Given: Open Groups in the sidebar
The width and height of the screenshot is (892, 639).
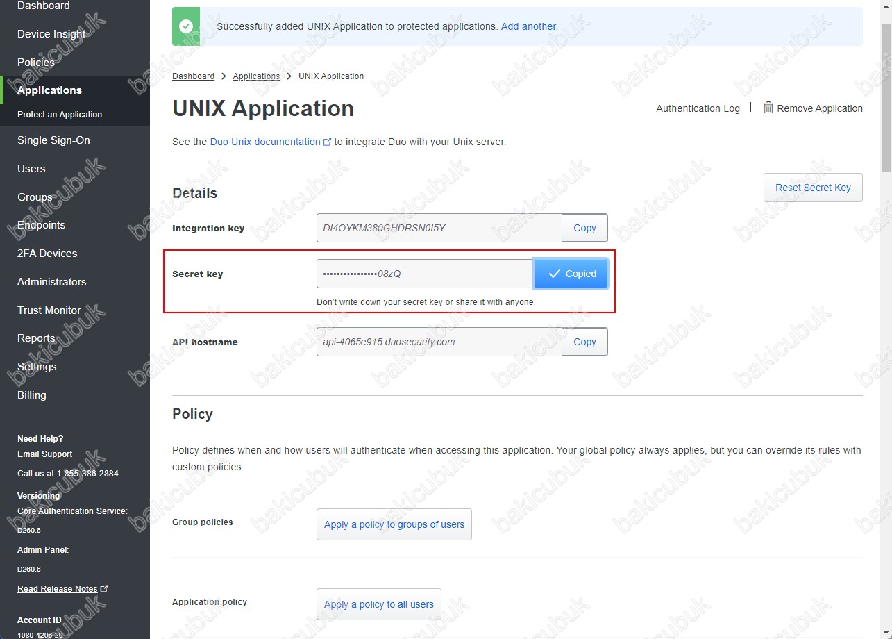Looking at the screenshot, I should 35,197.
